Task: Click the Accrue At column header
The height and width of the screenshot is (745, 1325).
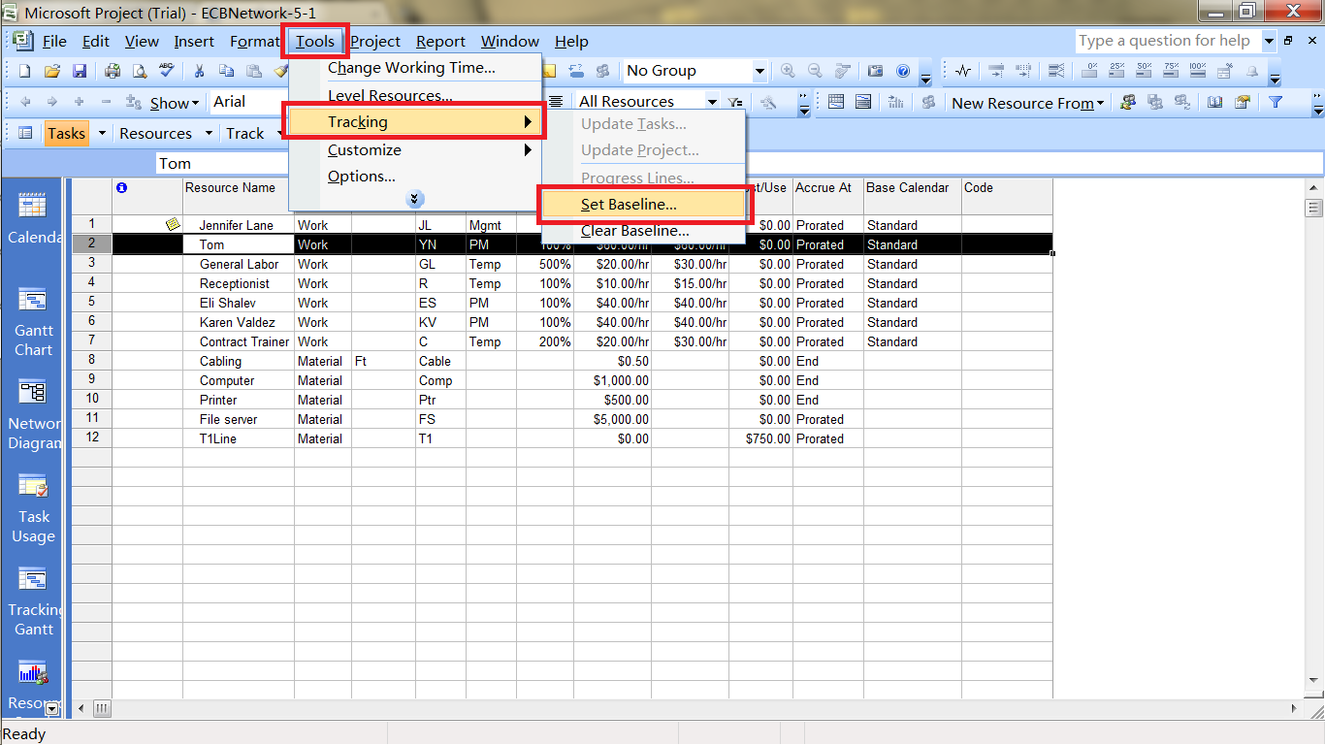Action: pyautogui.click(x=828, y=196)
